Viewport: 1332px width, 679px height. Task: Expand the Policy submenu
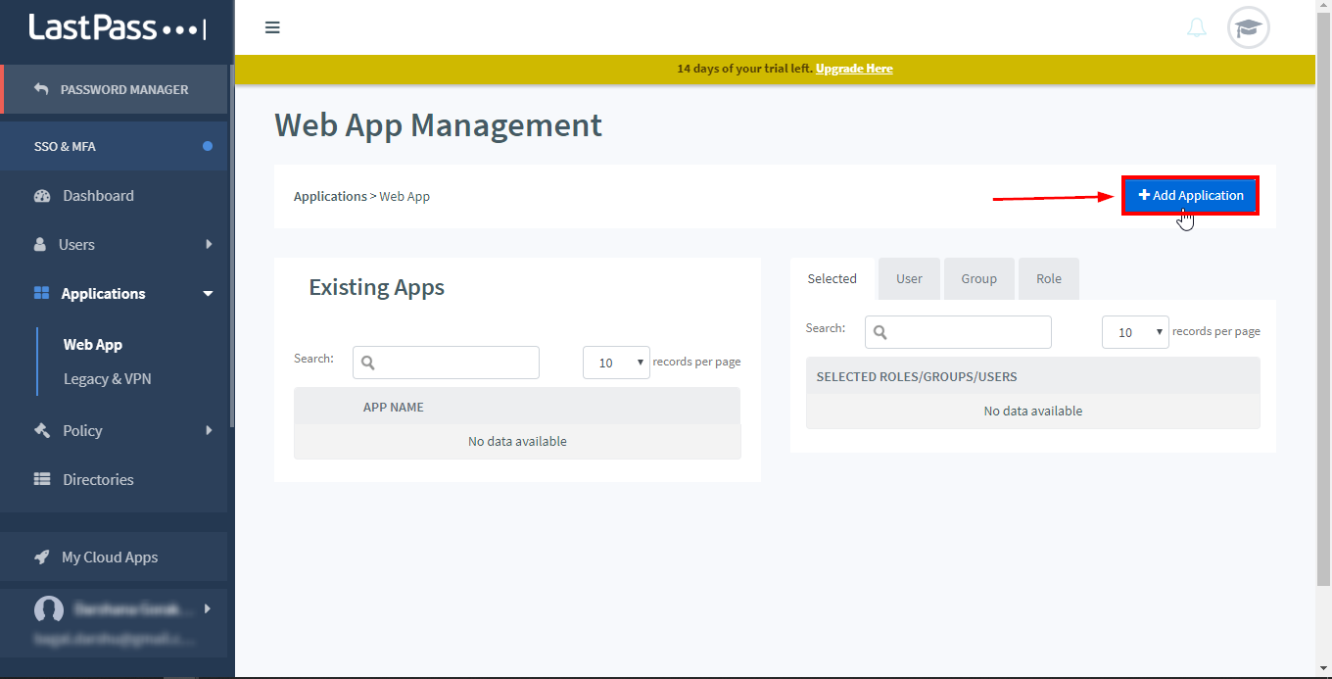coord(209,431)
